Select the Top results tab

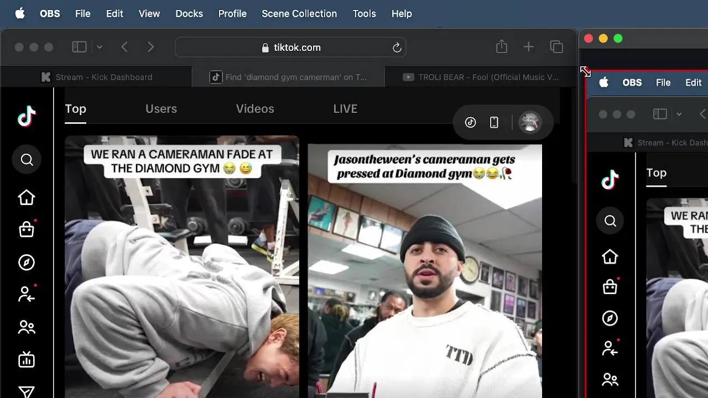pos(76,109)
